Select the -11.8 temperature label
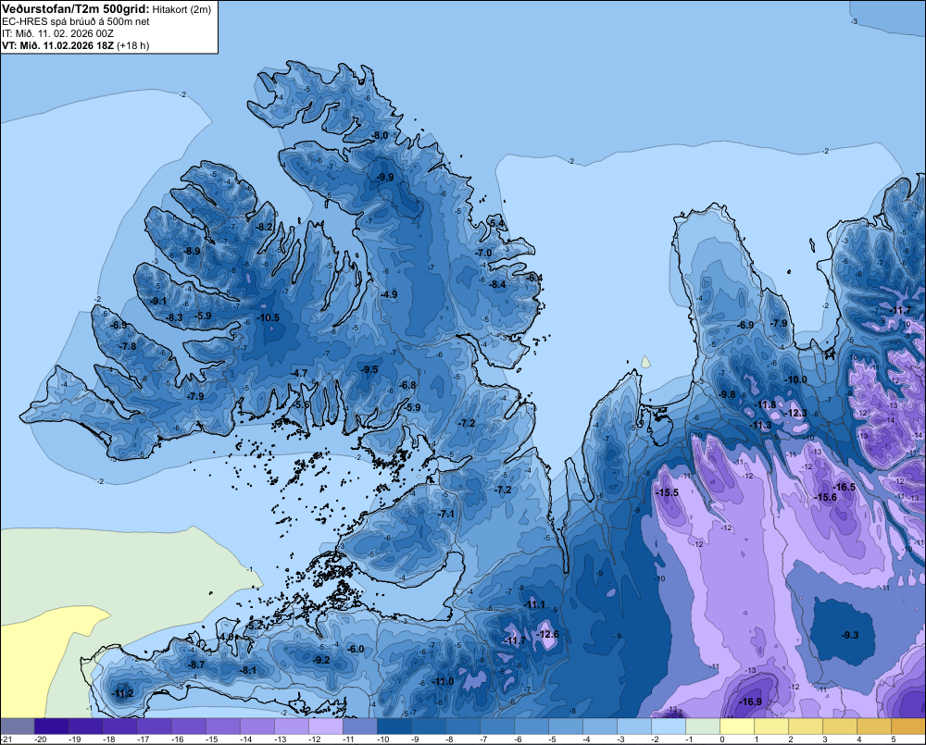The width and height of the screenshot is (926, 745). pos(766,405)
